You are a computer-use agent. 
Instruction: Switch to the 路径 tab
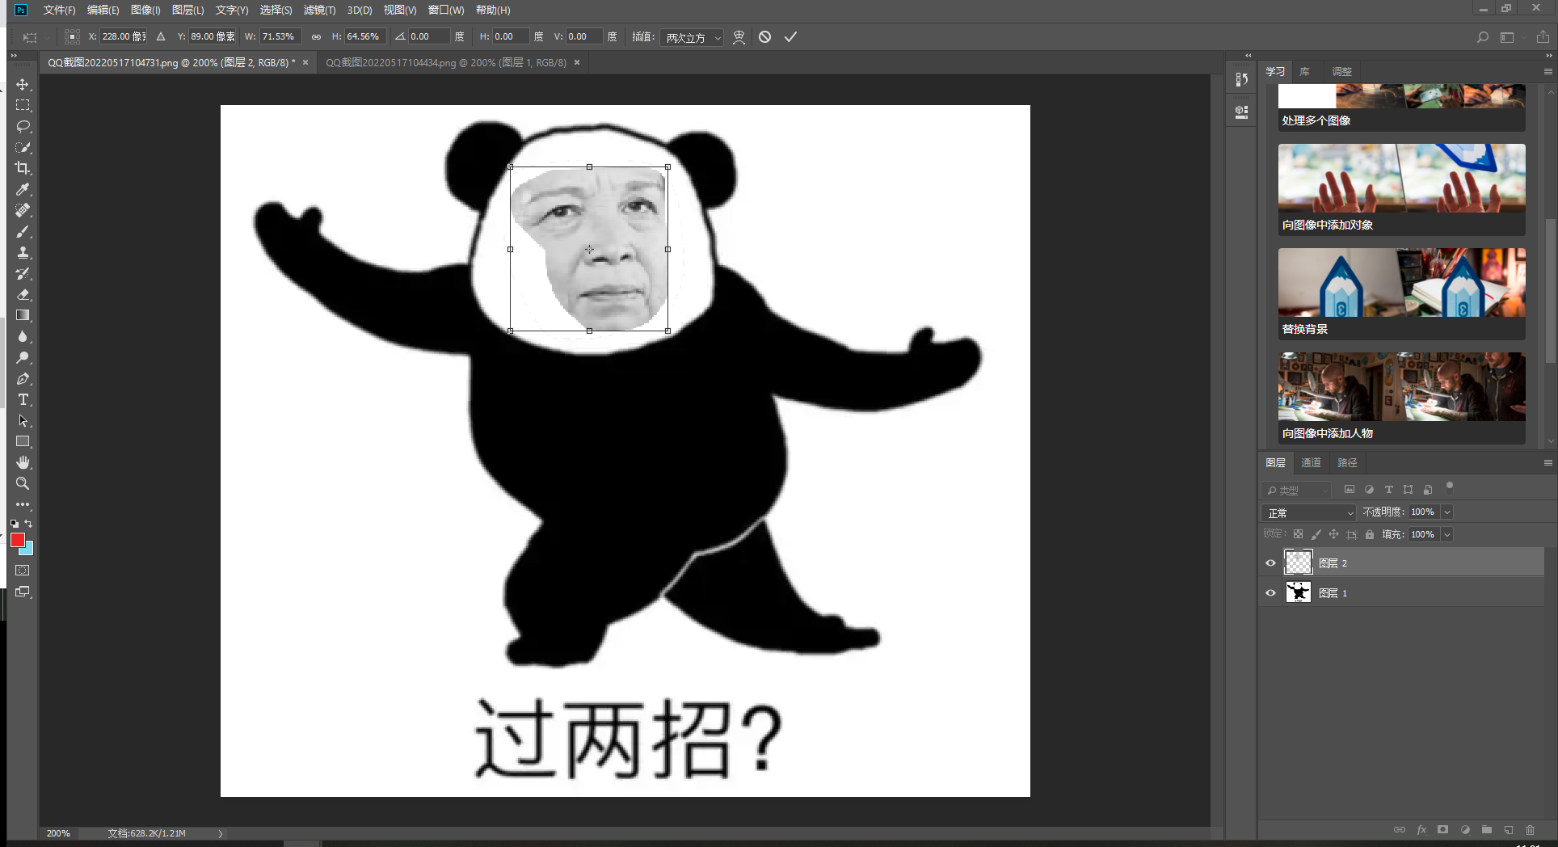pyautogui.click(x=1347, y=462)
